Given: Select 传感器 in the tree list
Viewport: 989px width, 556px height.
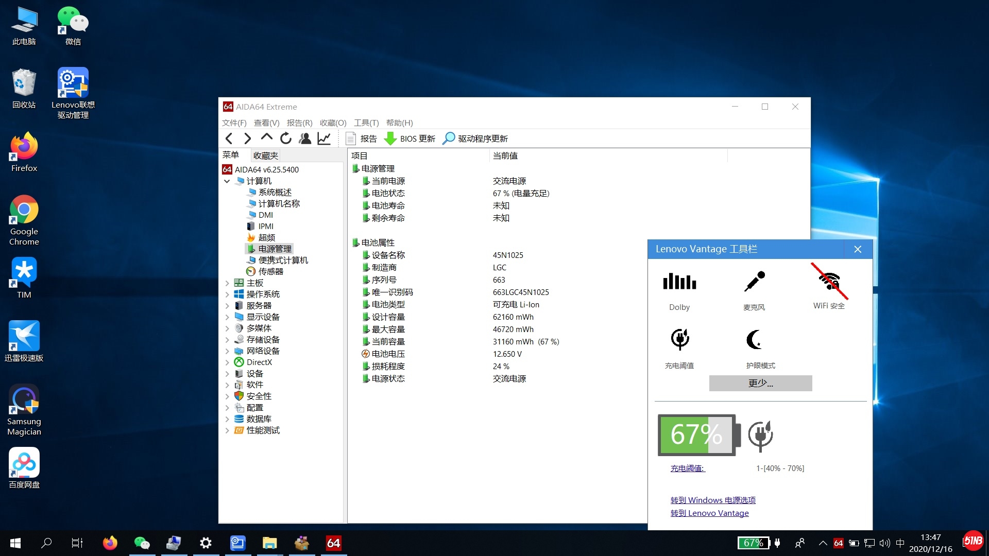Looking at the screenshot, I should (270, 271).
